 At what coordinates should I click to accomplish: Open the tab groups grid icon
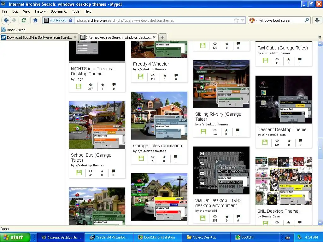(x=320, y=37)
